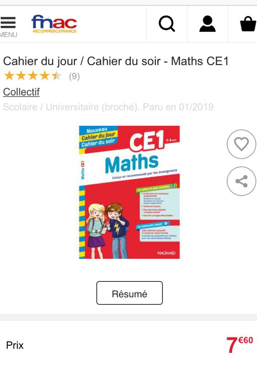Click the #ECOMMERCEFRANCE tagline
The width and height of the screenshot is (257, 368).
54,31
